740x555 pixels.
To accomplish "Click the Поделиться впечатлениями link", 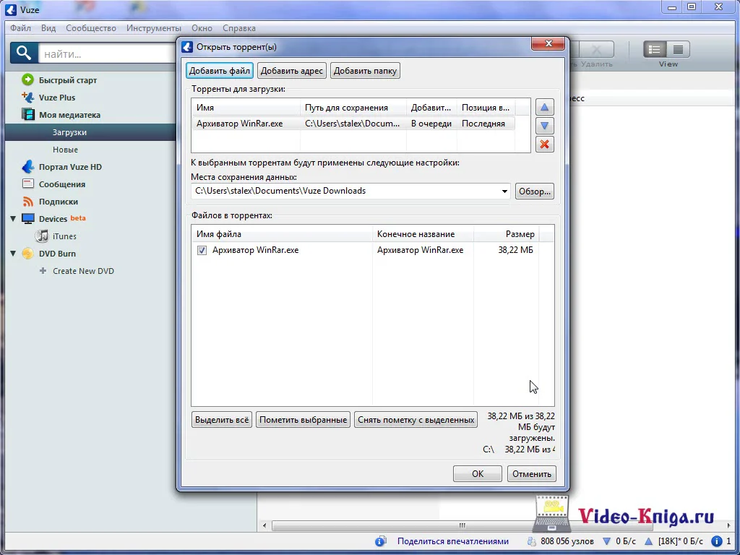I will click(452, 541).
